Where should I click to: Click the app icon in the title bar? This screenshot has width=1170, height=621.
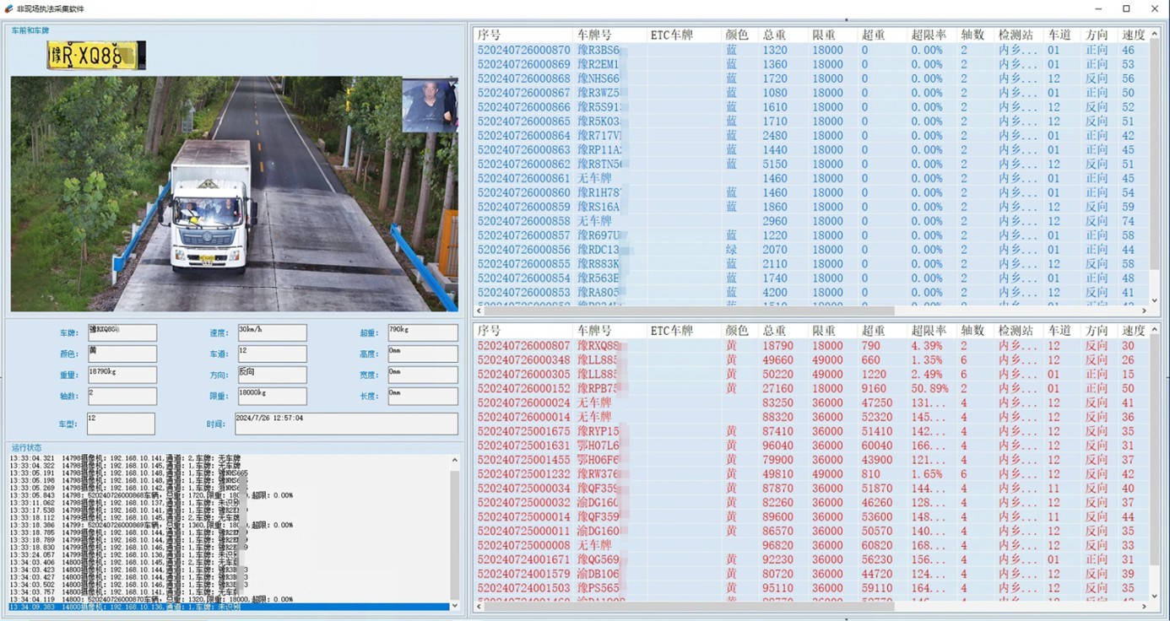[x=8, y=8]
